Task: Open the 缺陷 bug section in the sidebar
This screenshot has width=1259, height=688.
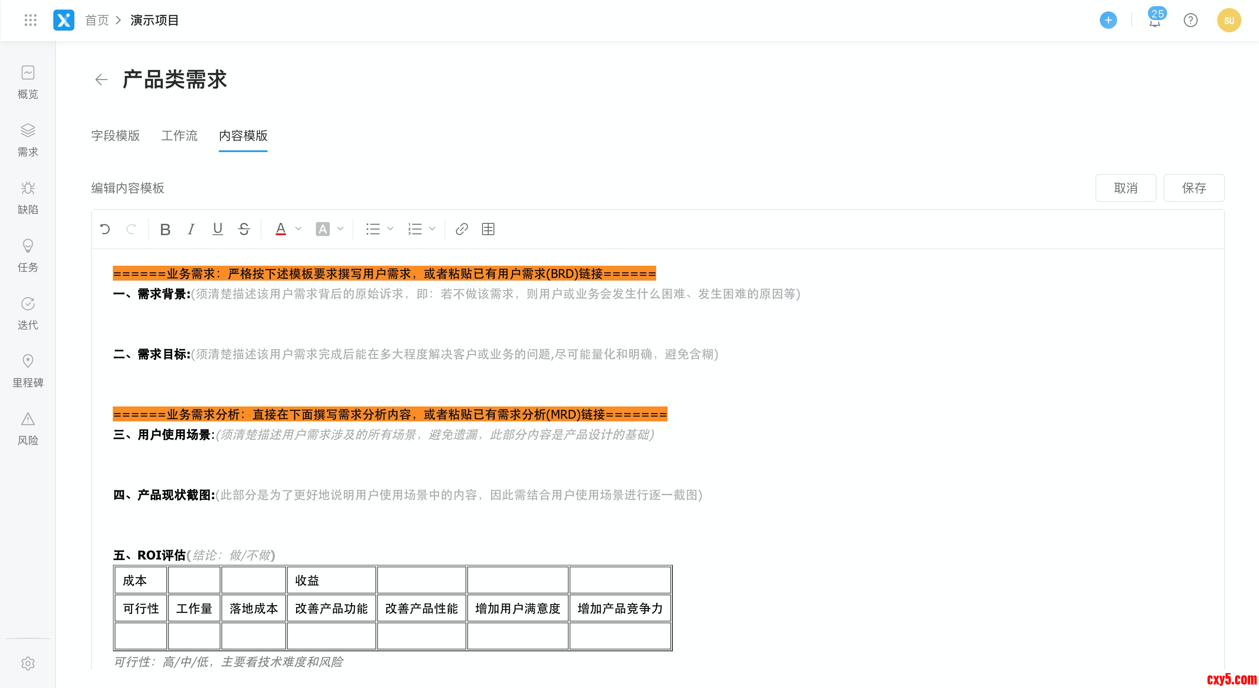Action: coord(28,197)
